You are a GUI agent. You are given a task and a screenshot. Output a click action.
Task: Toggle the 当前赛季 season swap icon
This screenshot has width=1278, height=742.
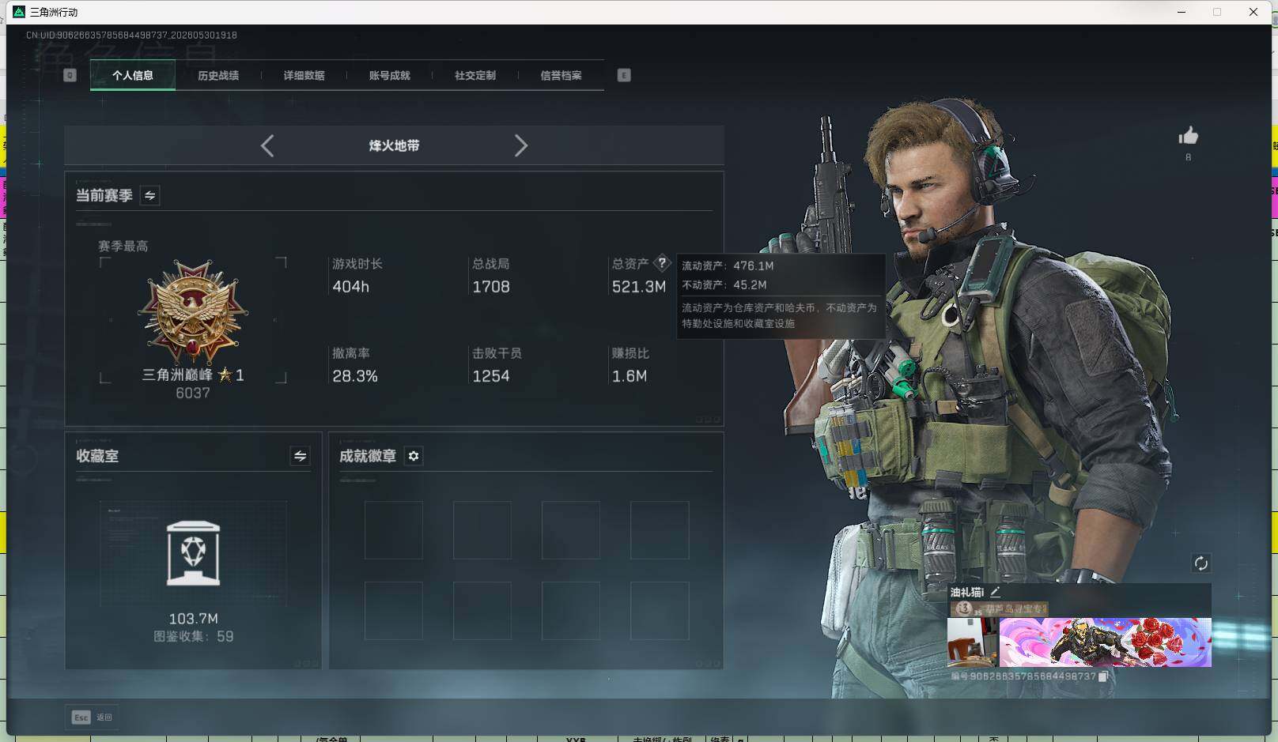click(149, 195)
